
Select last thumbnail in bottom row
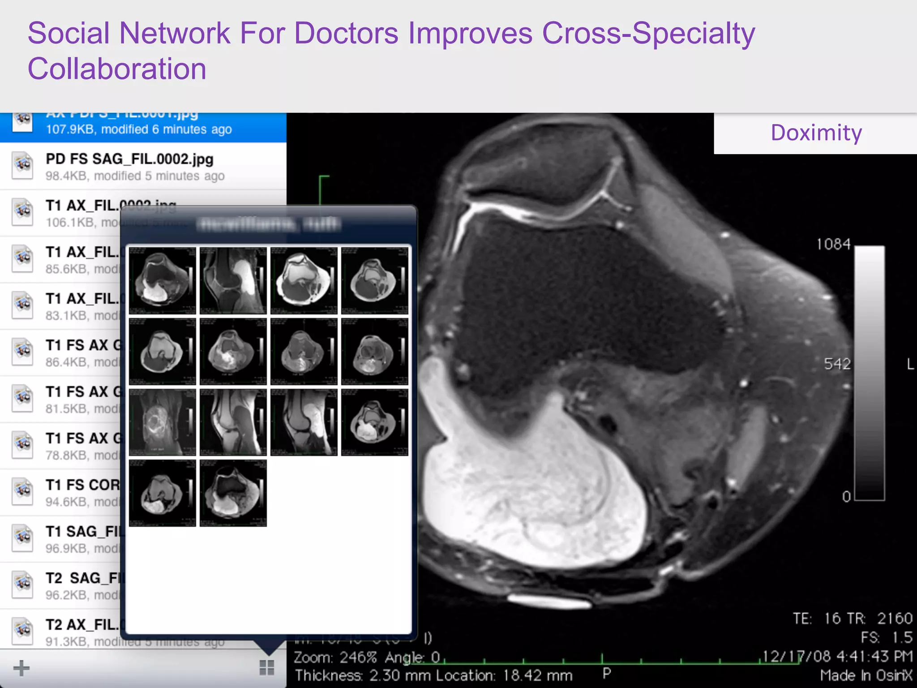(233, 493)
